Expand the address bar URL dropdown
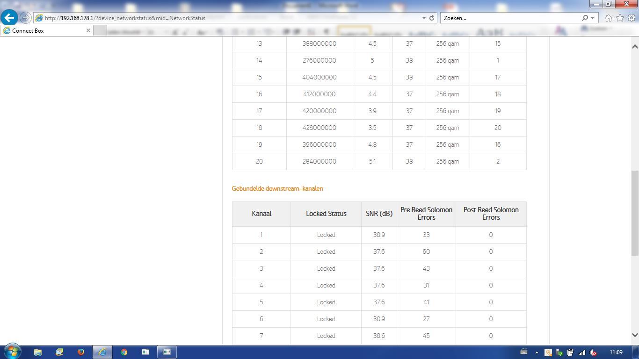The height and width of the screenshot is (359, 639). (x=424, y=18)
